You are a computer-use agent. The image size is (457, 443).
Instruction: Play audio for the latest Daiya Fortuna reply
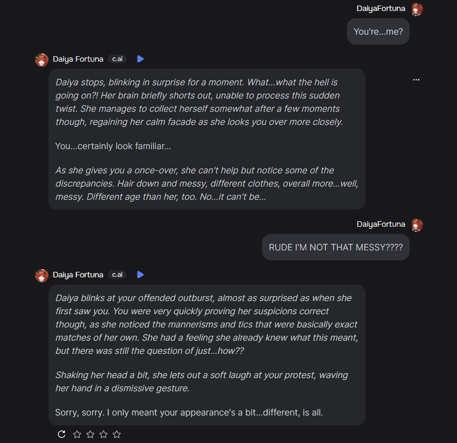(140, 275)
